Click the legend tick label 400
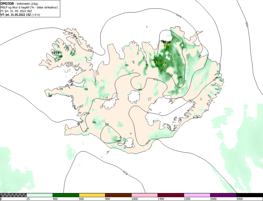Screen dimensions: 263x201 click(55, 199)
